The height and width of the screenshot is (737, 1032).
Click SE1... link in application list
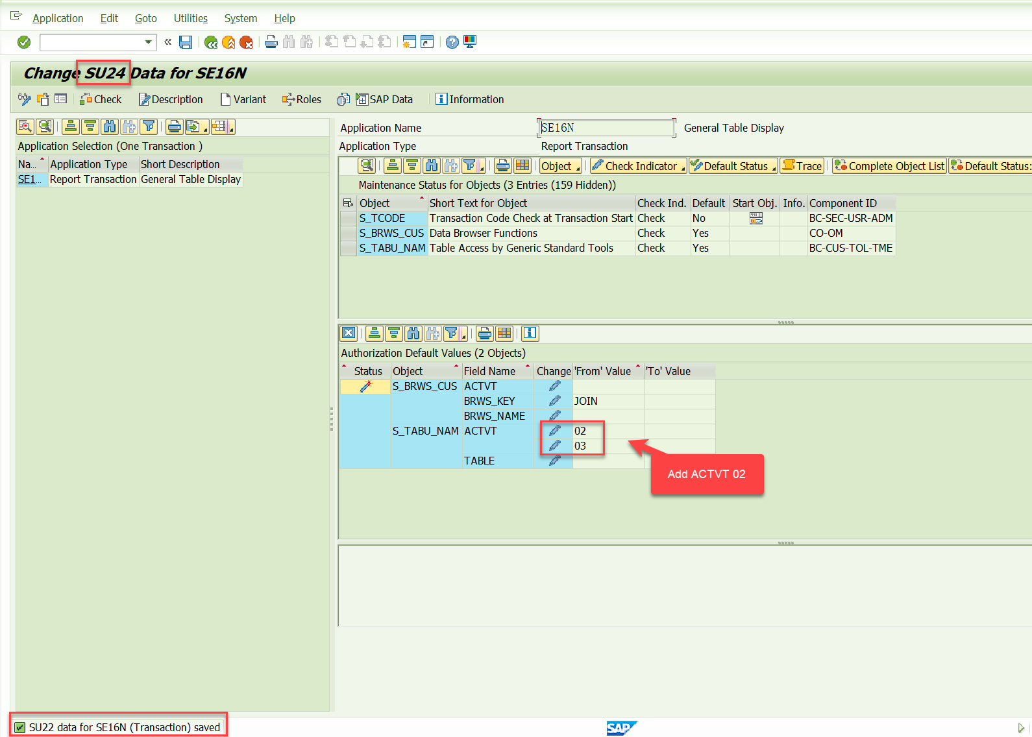(x=29, y=180)
